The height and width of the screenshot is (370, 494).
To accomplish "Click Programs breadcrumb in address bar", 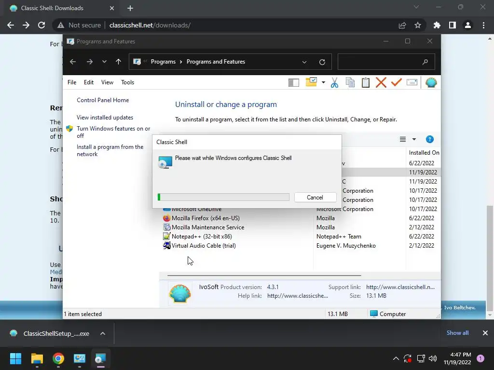I will point(163,62).
